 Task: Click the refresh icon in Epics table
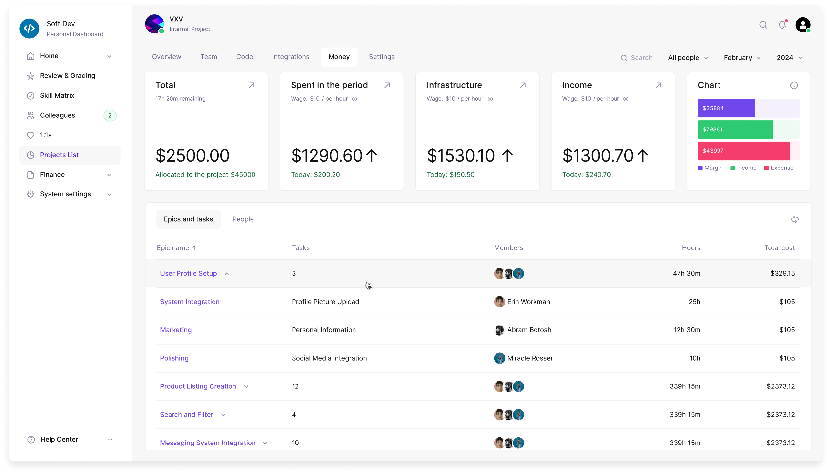(795, 219)
